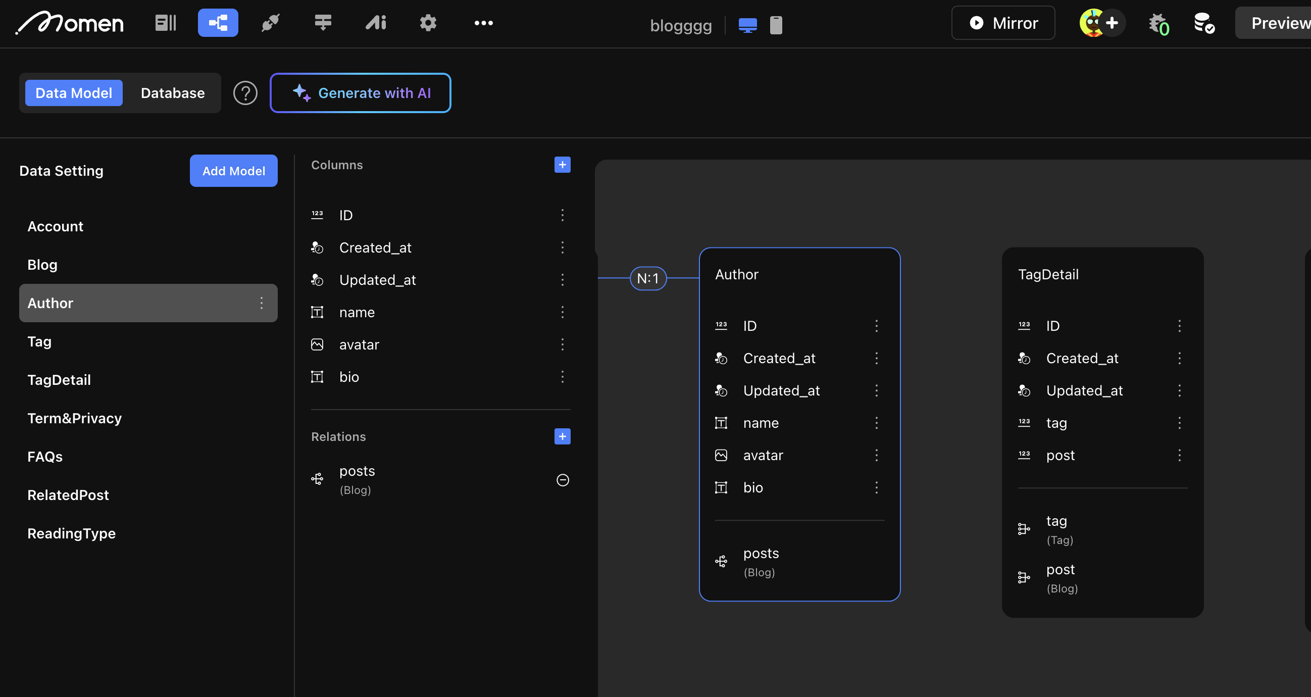This screenshot has height=697, width=1311.
Task: Click the avatar image type icon in Columns panel
Action: [317, 344]
